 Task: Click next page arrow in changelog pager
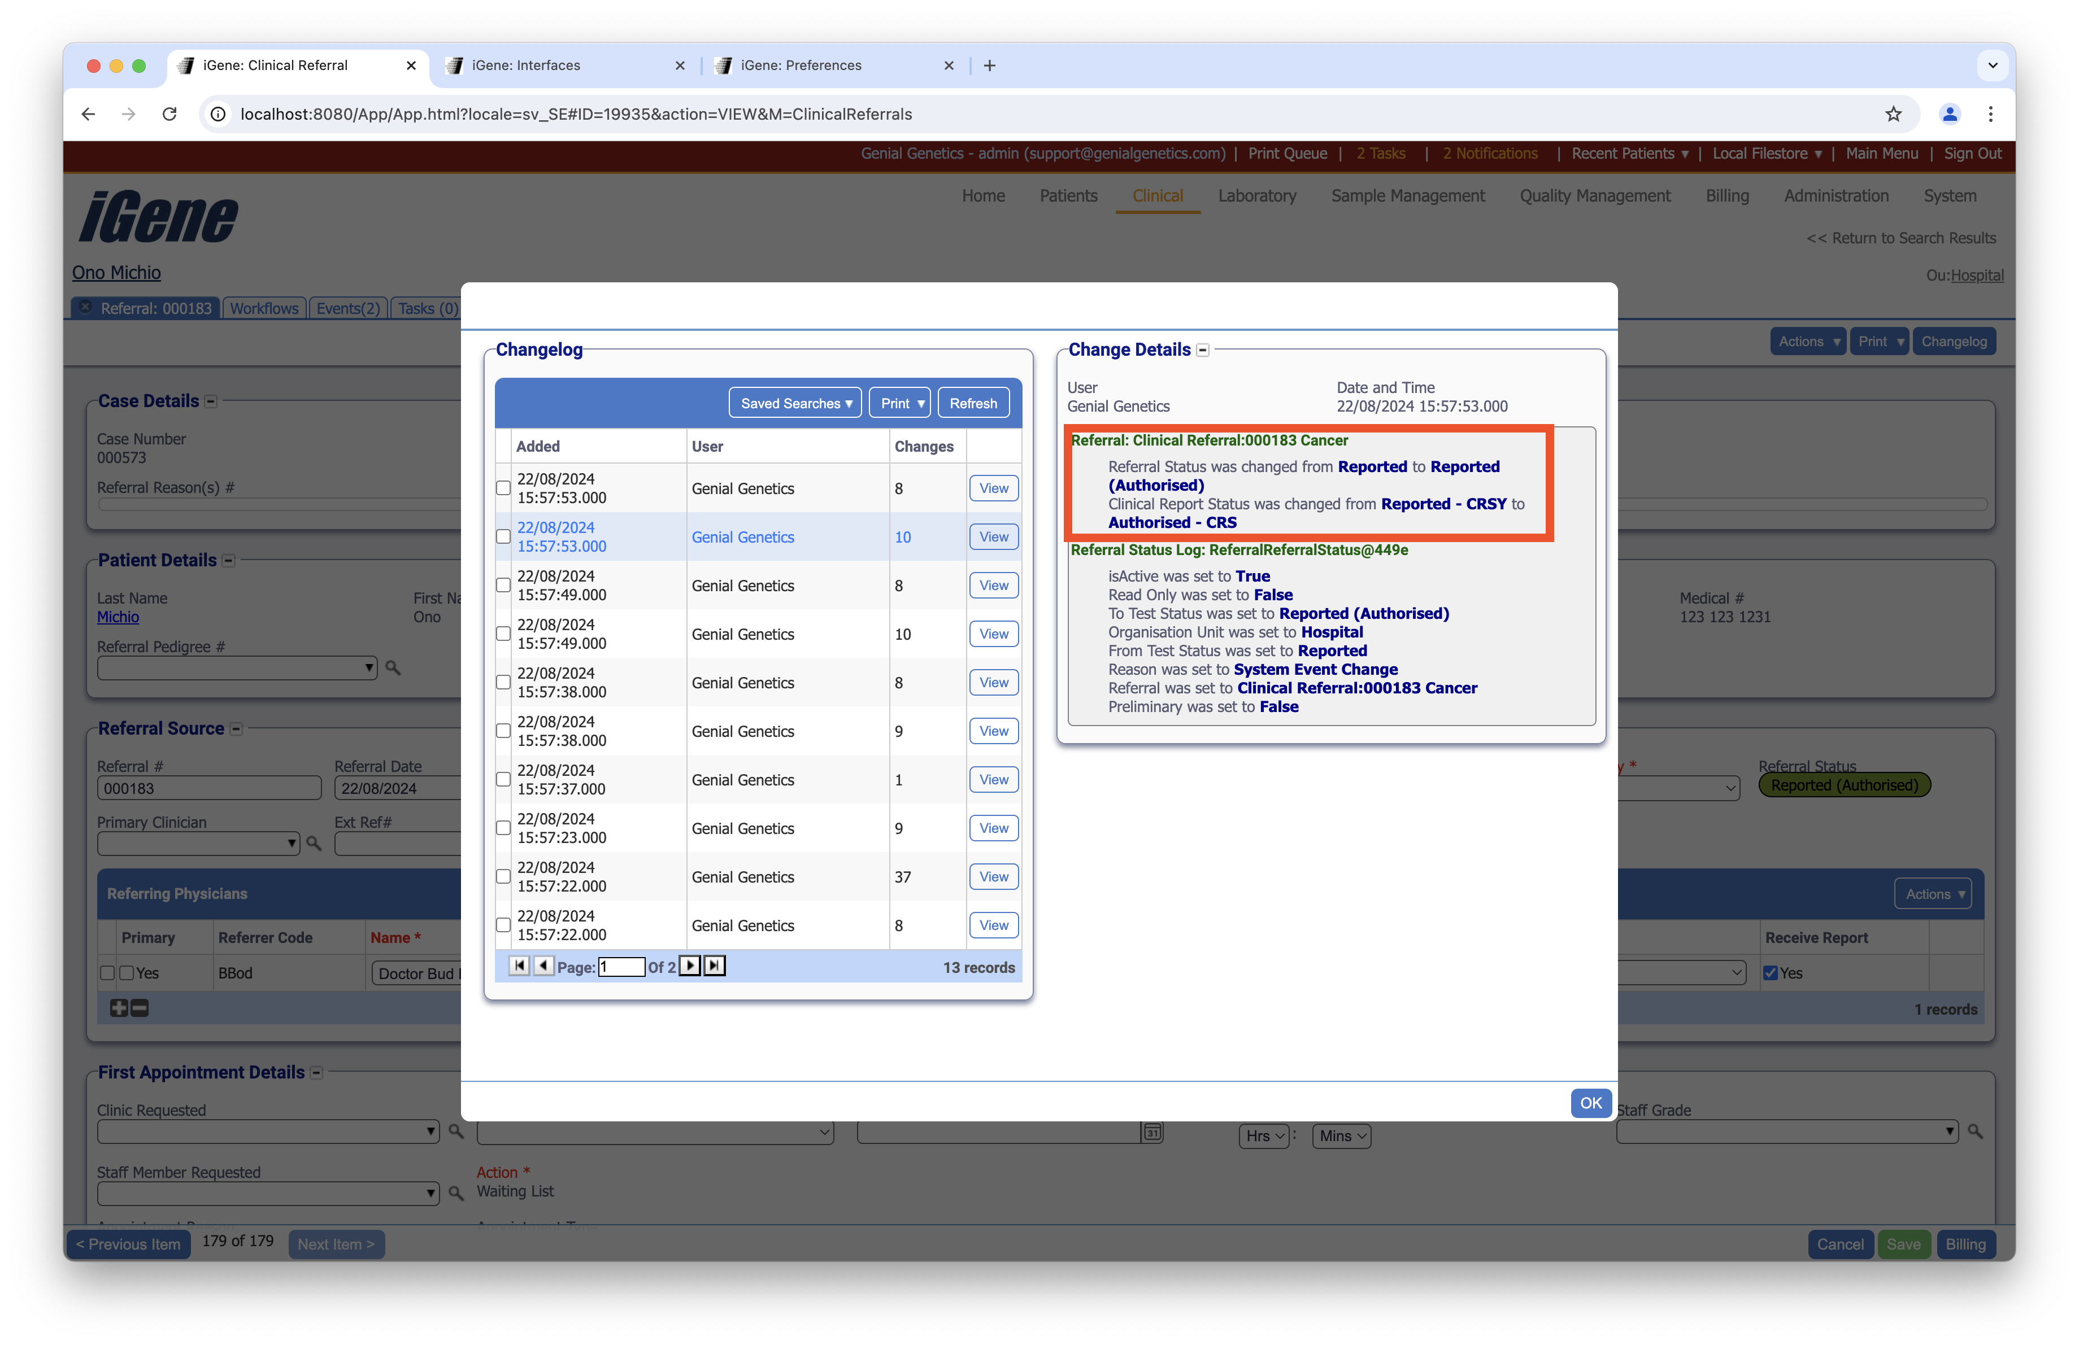690,966
